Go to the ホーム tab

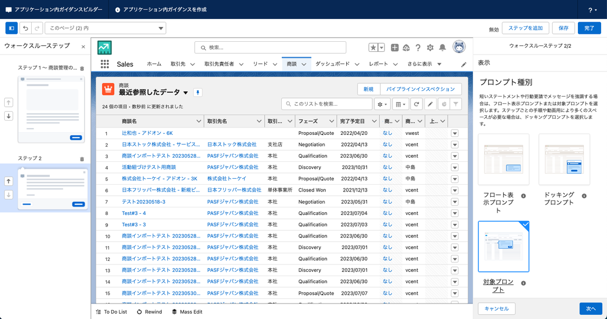[x=154, y=64]
